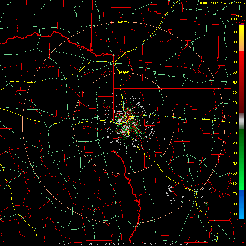
Task: Click the 10 value on the velocity scale
Action: 235,113
